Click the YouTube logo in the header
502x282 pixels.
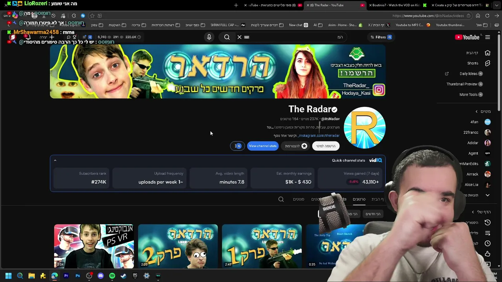(x=467, y=37)
